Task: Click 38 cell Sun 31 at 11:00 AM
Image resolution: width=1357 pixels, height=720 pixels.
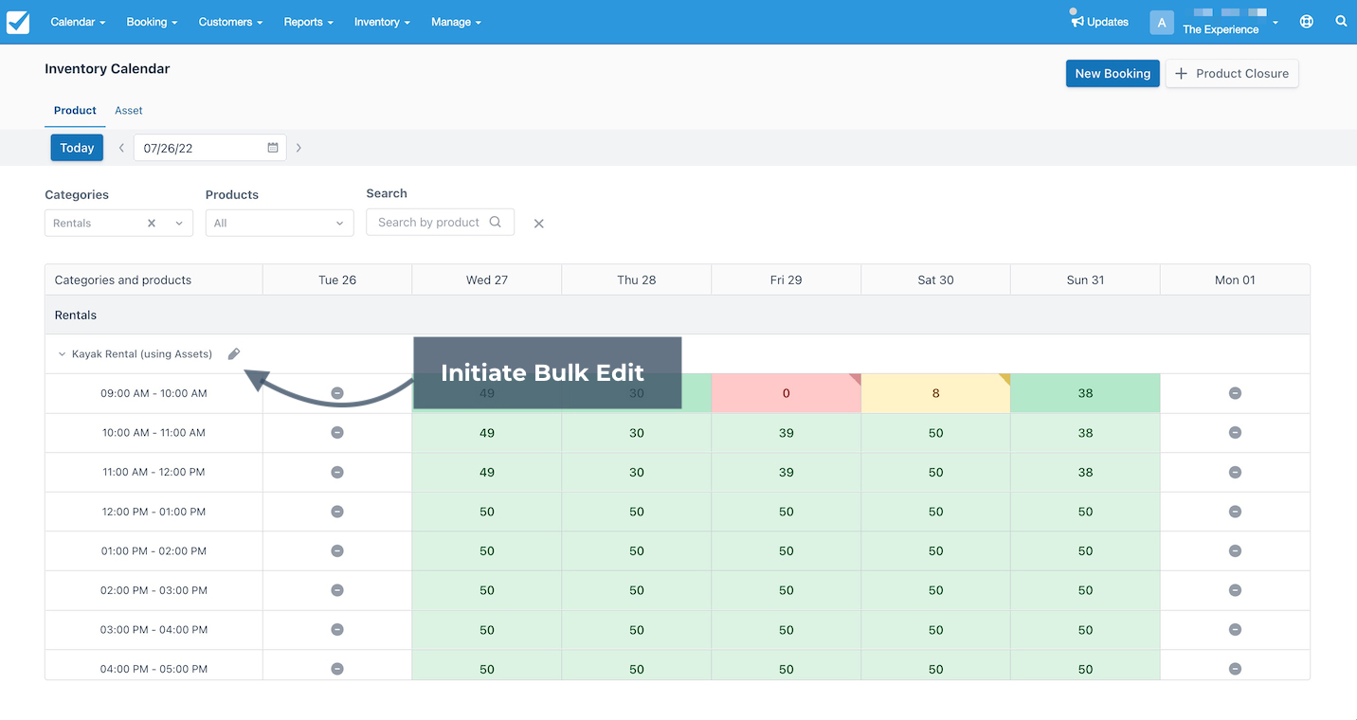Action: click(1086, 472)
